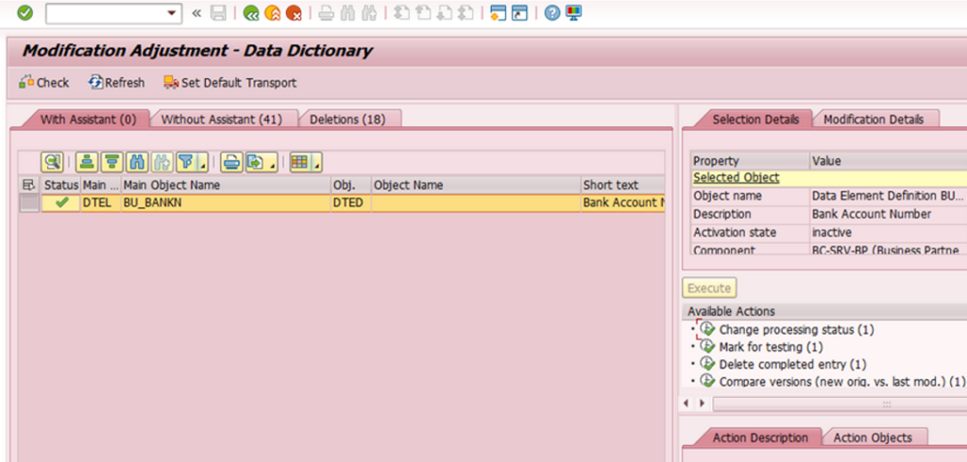This screenshot has width=967, height=462.
Task: Click the Status column header
Action: [x=61, y=185]
